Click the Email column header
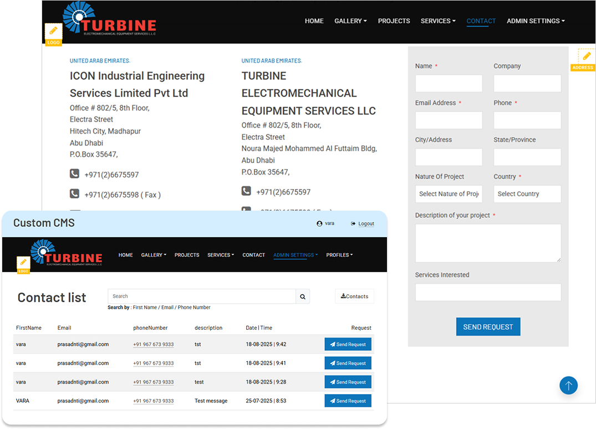 (x=64, y=328)
